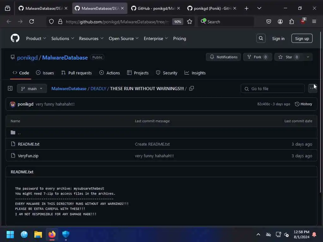The height and width of the screenshot is (242, 323).
Task: Open more options ellipsis button near Go to file
Action: 312,89
